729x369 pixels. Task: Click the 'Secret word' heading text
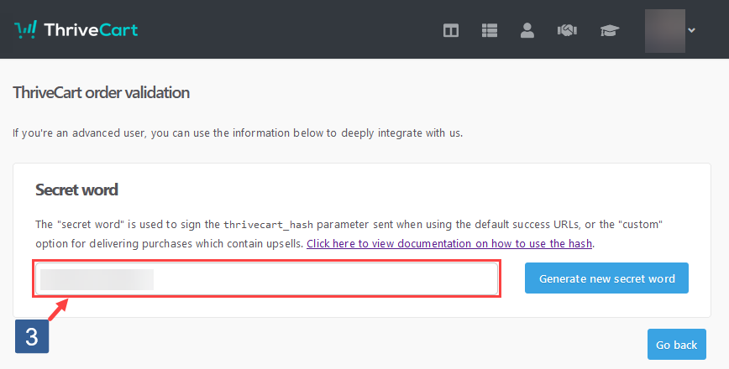pyautogui.click(x=76, y=190)
